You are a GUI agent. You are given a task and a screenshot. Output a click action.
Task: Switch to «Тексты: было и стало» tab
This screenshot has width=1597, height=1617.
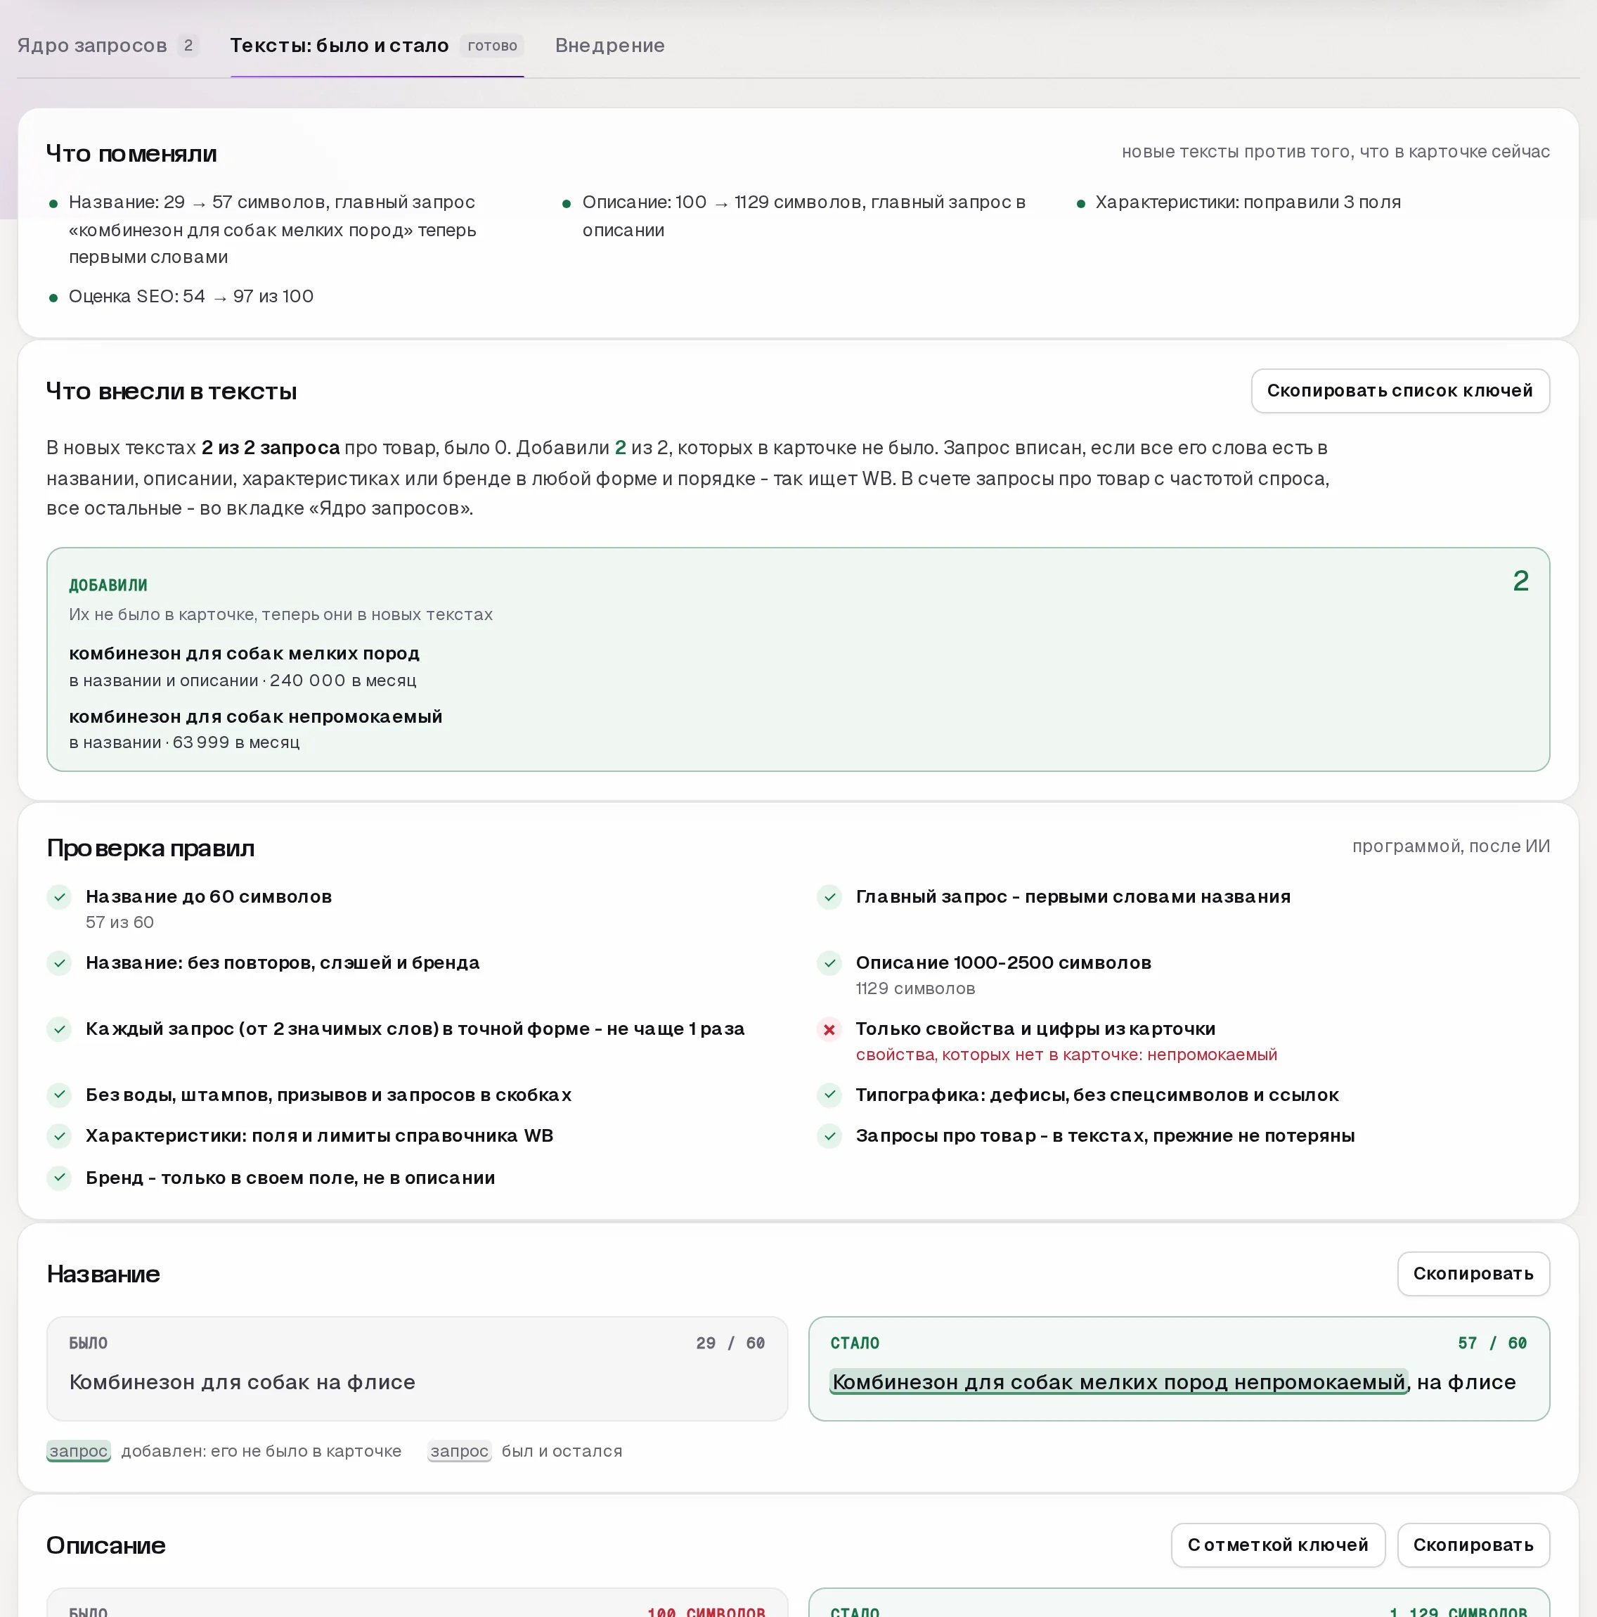pos(377,45)
